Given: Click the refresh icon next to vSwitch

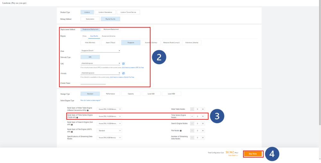Looking at the screenshot, I should pos(124,73).
